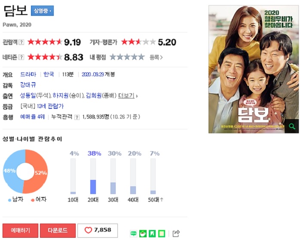Open actor 성동일 profile link

(x=28, y=96)
